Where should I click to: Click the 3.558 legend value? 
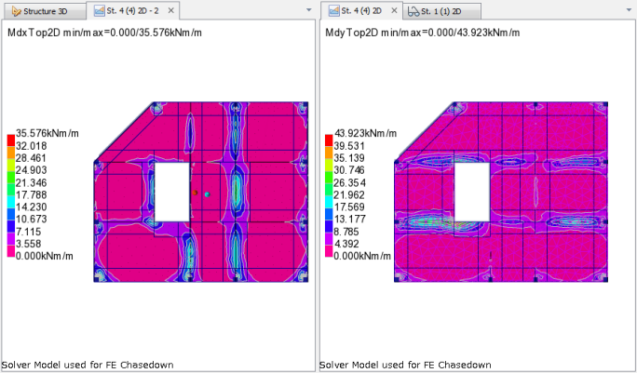28,244
